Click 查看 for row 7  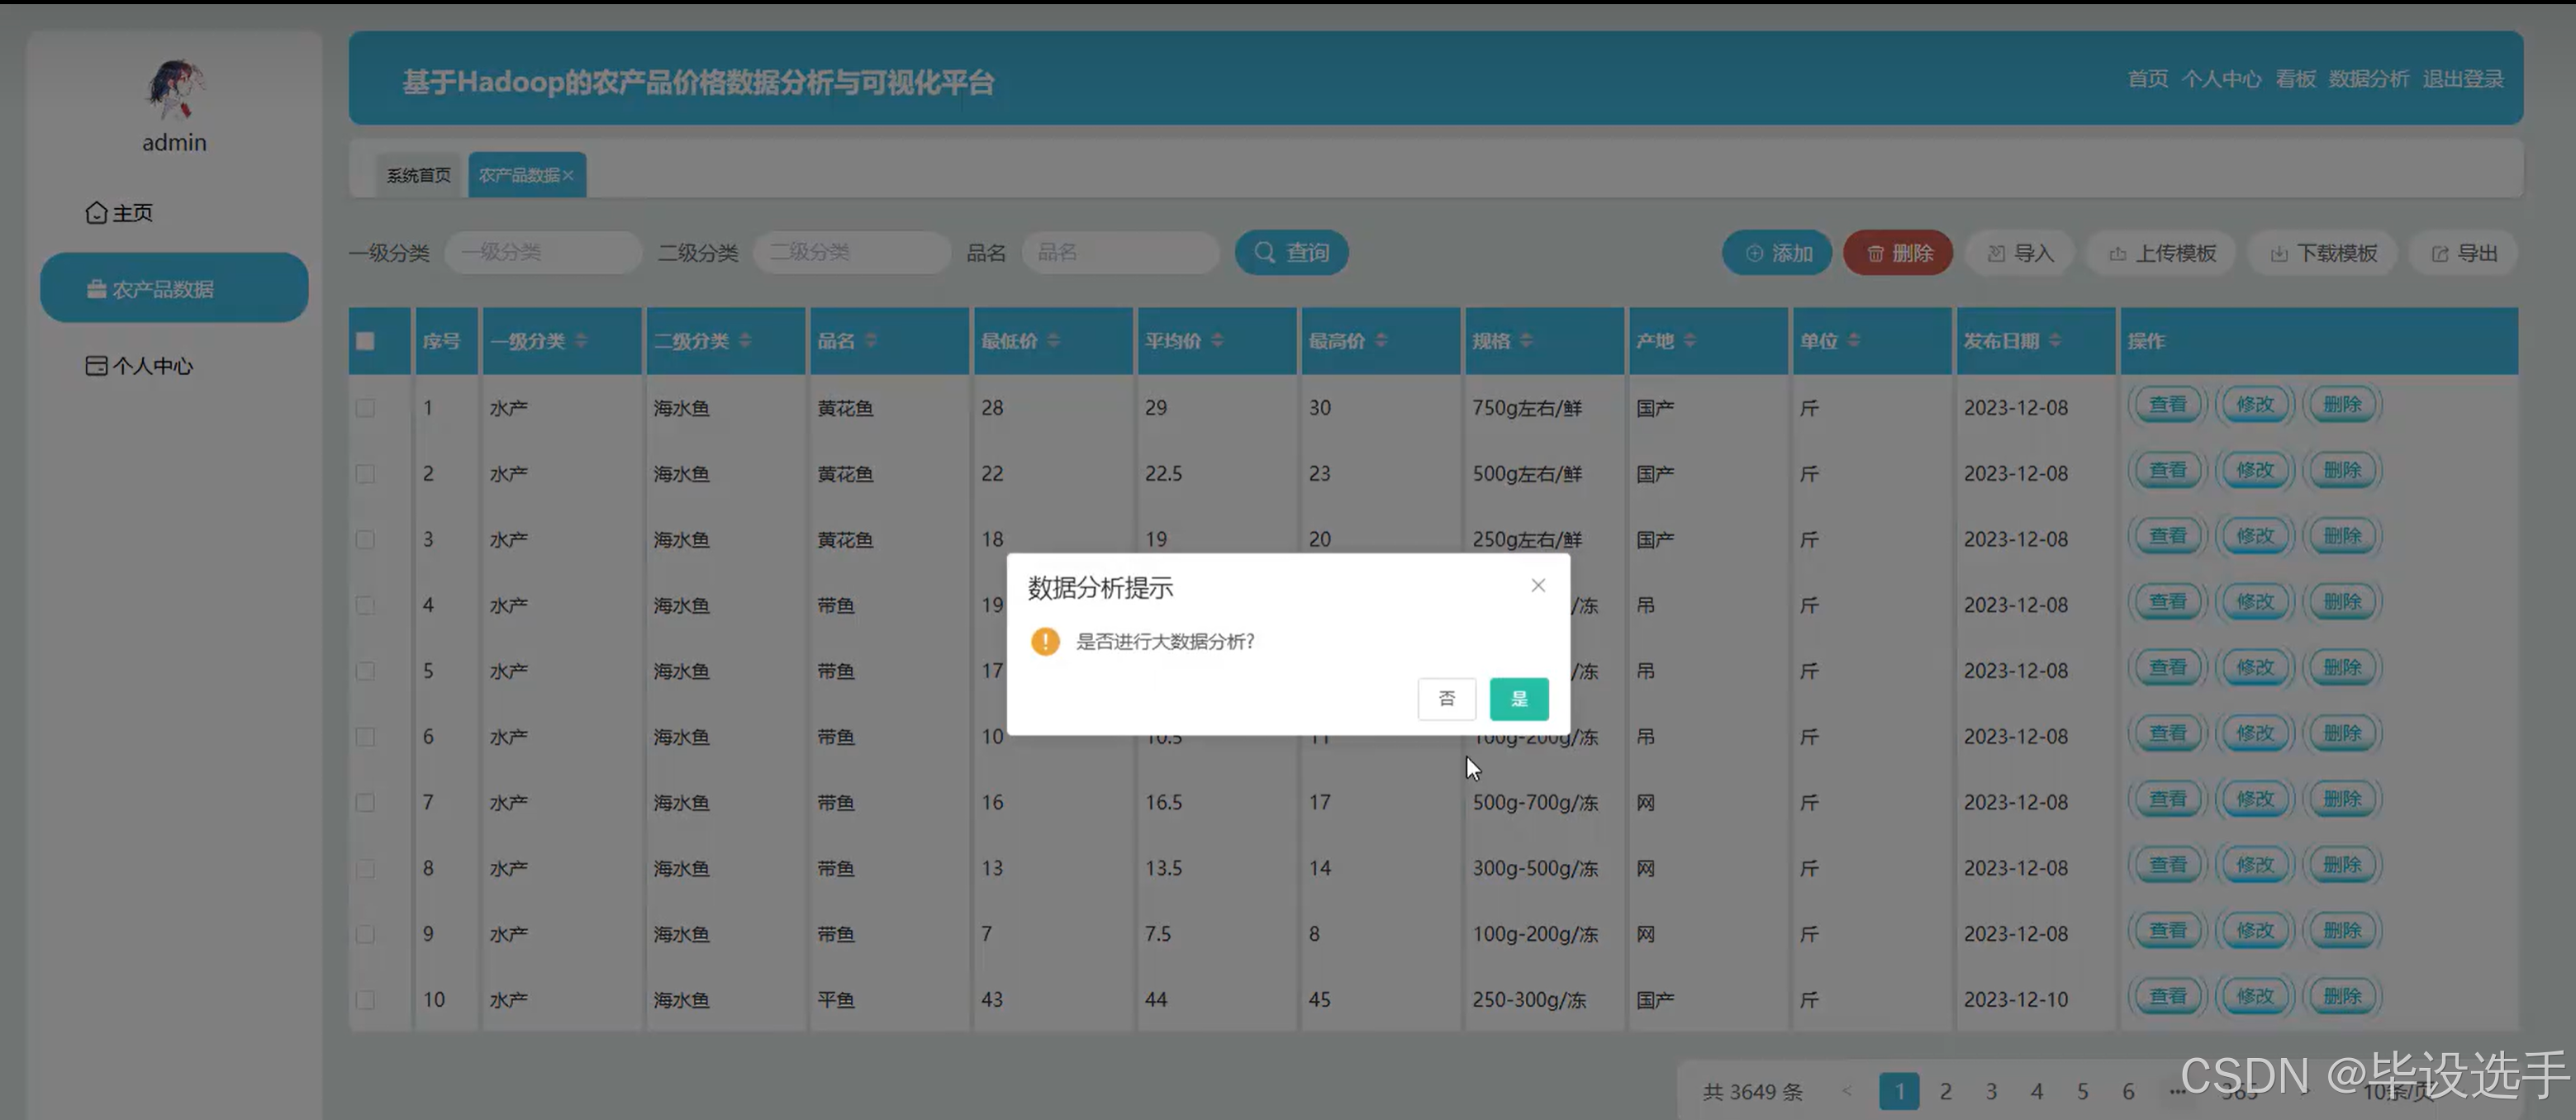pos(2167,800)
